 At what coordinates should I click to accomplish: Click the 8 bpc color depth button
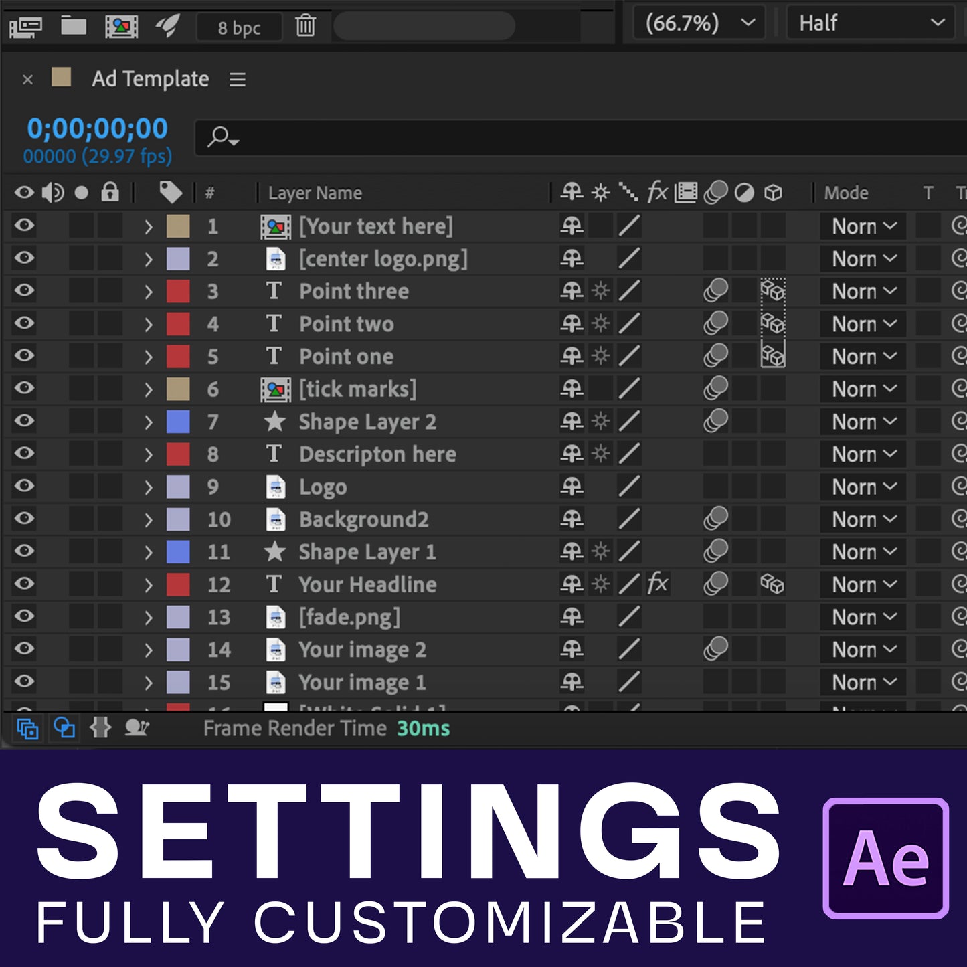click(239, 28)
